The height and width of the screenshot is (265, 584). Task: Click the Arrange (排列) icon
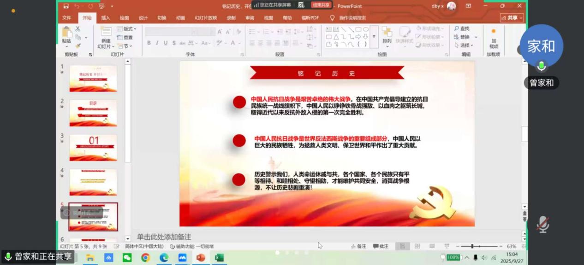[x=387, y=32]
